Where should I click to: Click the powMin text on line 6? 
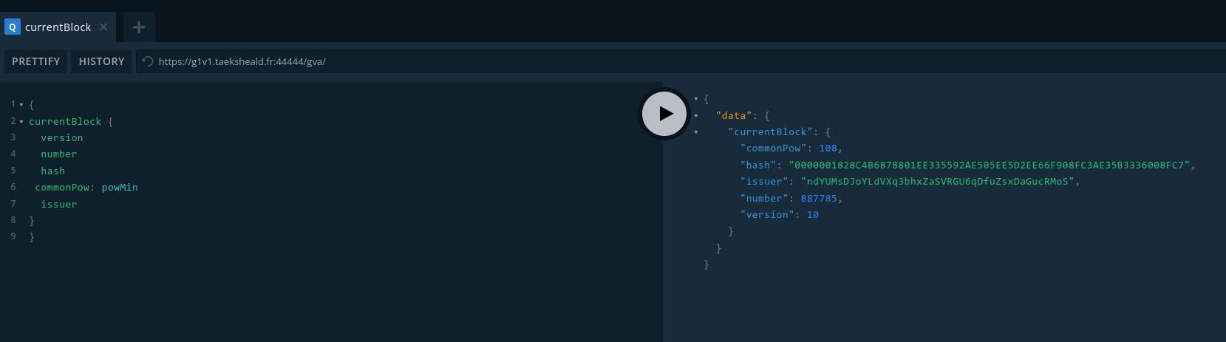tap(120, 188)
